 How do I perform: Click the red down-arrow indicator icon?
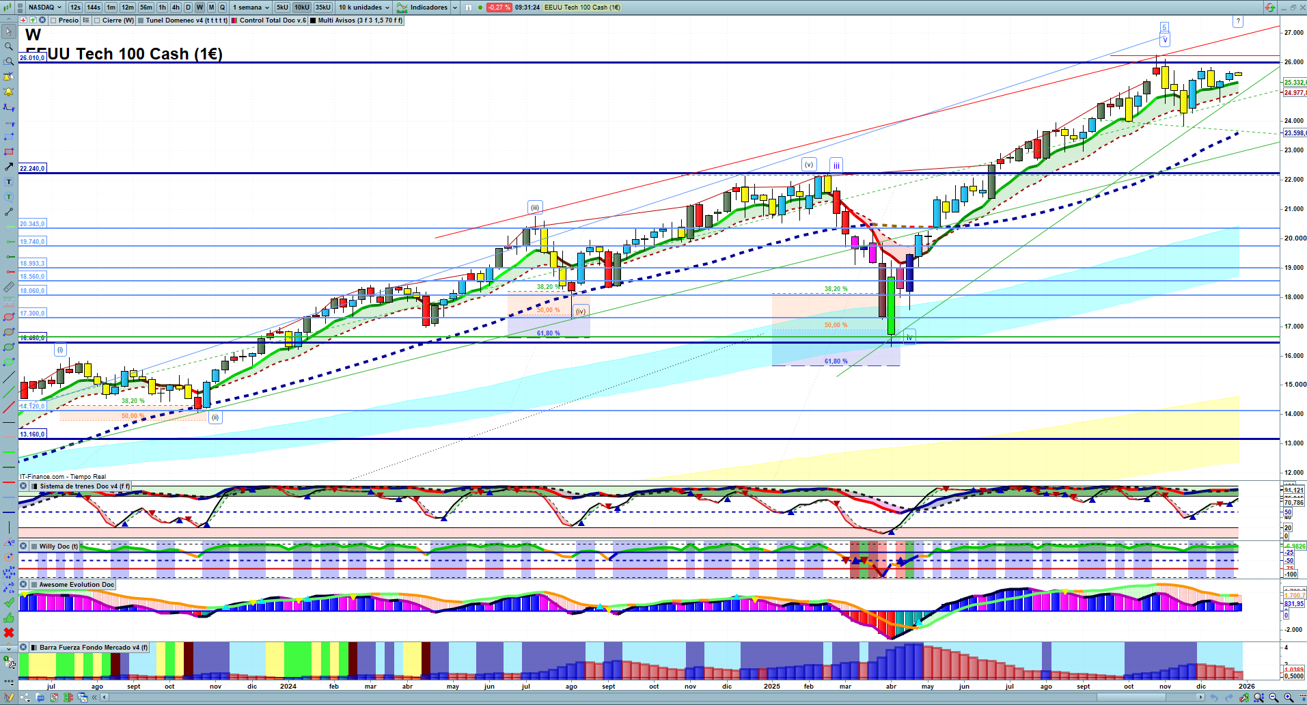(23, 20)
